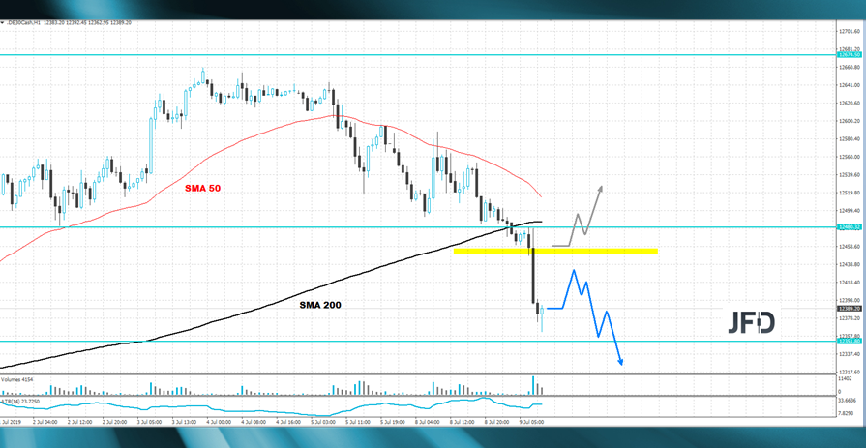The image size is (866, 448).
Task: Click the 12317.60 price axis label
Action: (850, 372)
